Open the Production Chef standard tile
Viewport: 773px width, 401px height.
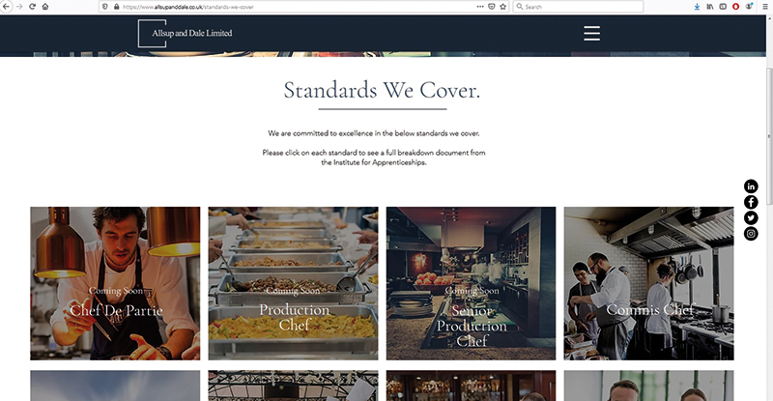(294, 283)
